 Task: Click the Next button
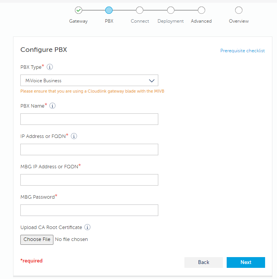245,262
